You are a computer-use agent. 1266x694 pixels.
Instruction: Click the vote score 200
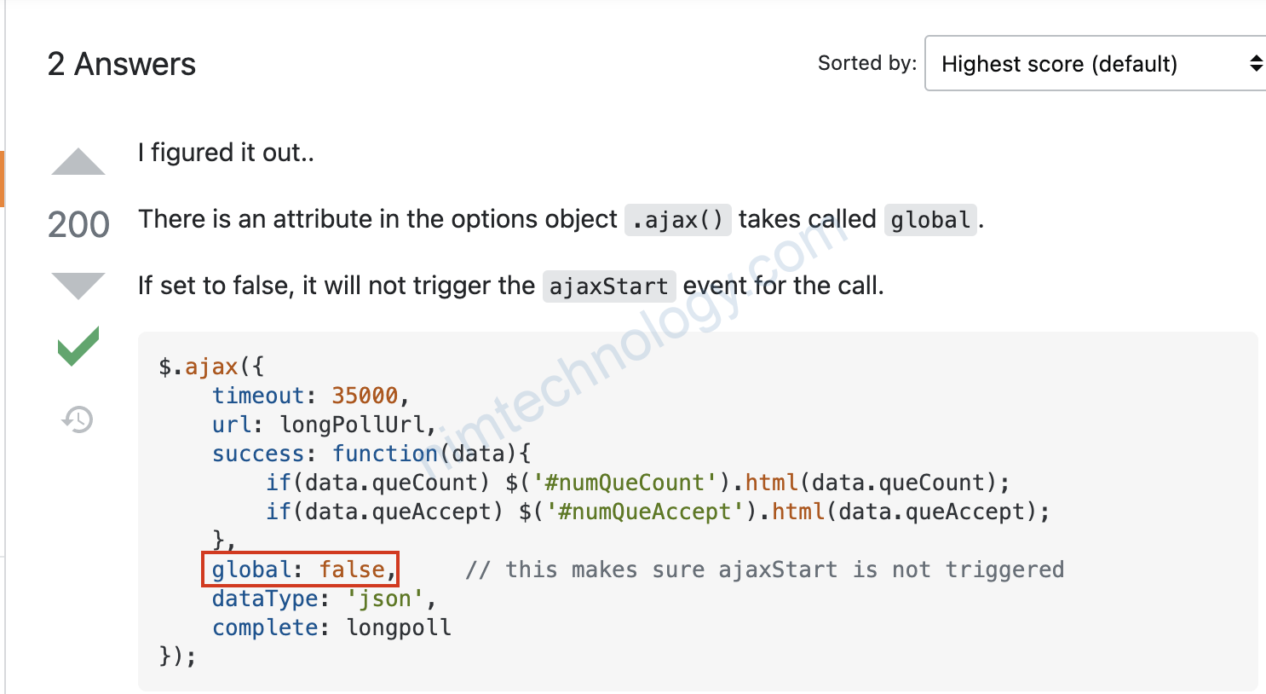(78, 224)
